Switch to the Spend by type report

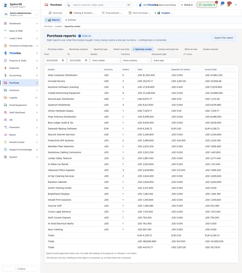tap(101, 49)
